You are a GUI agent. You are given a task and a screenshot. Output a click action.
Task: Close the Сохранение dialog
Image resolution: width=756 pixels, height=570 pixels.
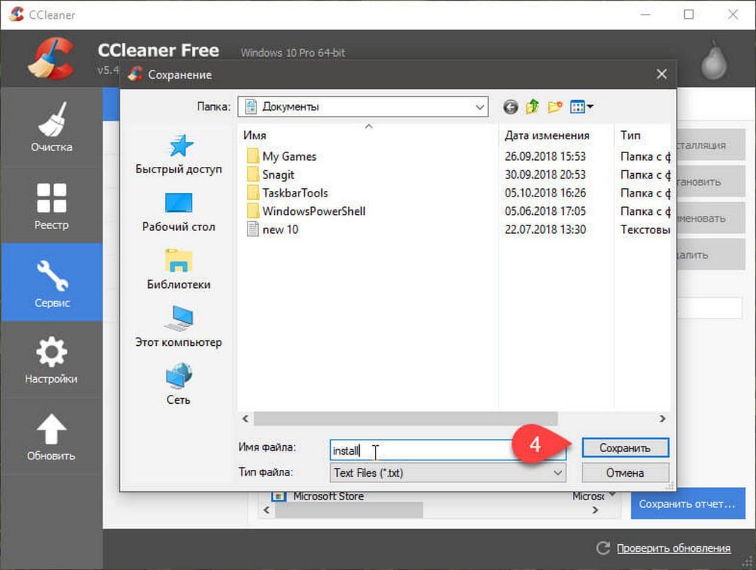pos(661,74)
